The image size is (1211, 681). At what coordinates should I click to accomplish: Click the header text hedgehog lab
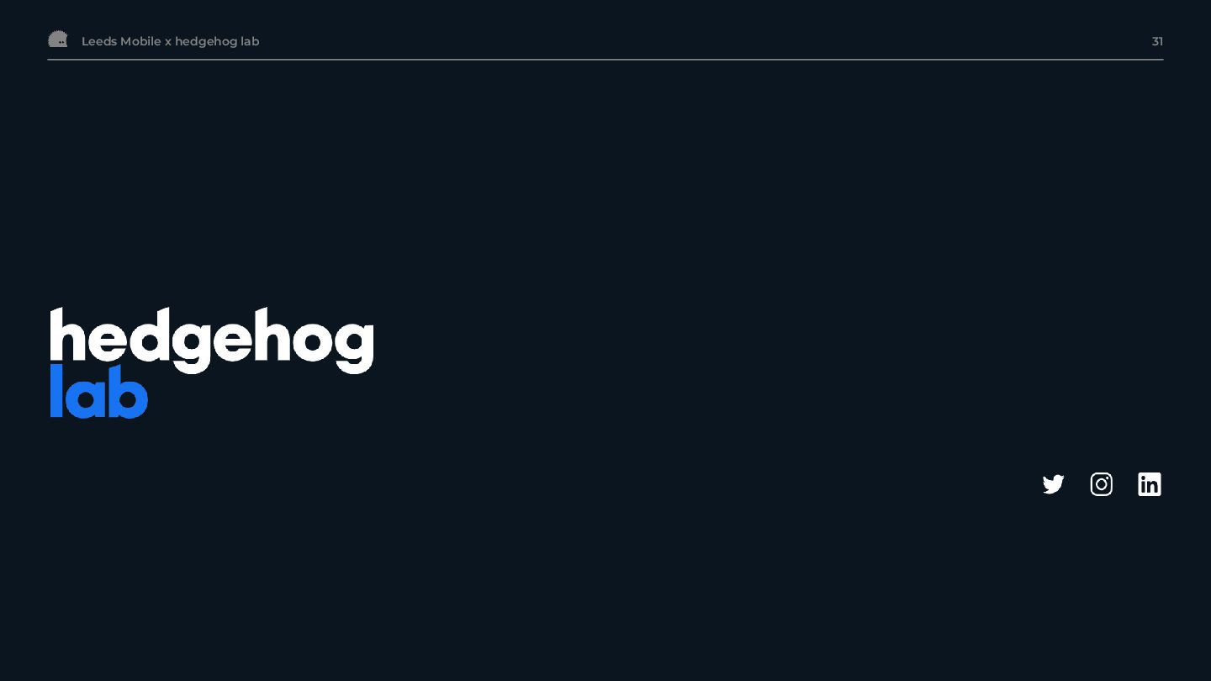pos(217,41)
